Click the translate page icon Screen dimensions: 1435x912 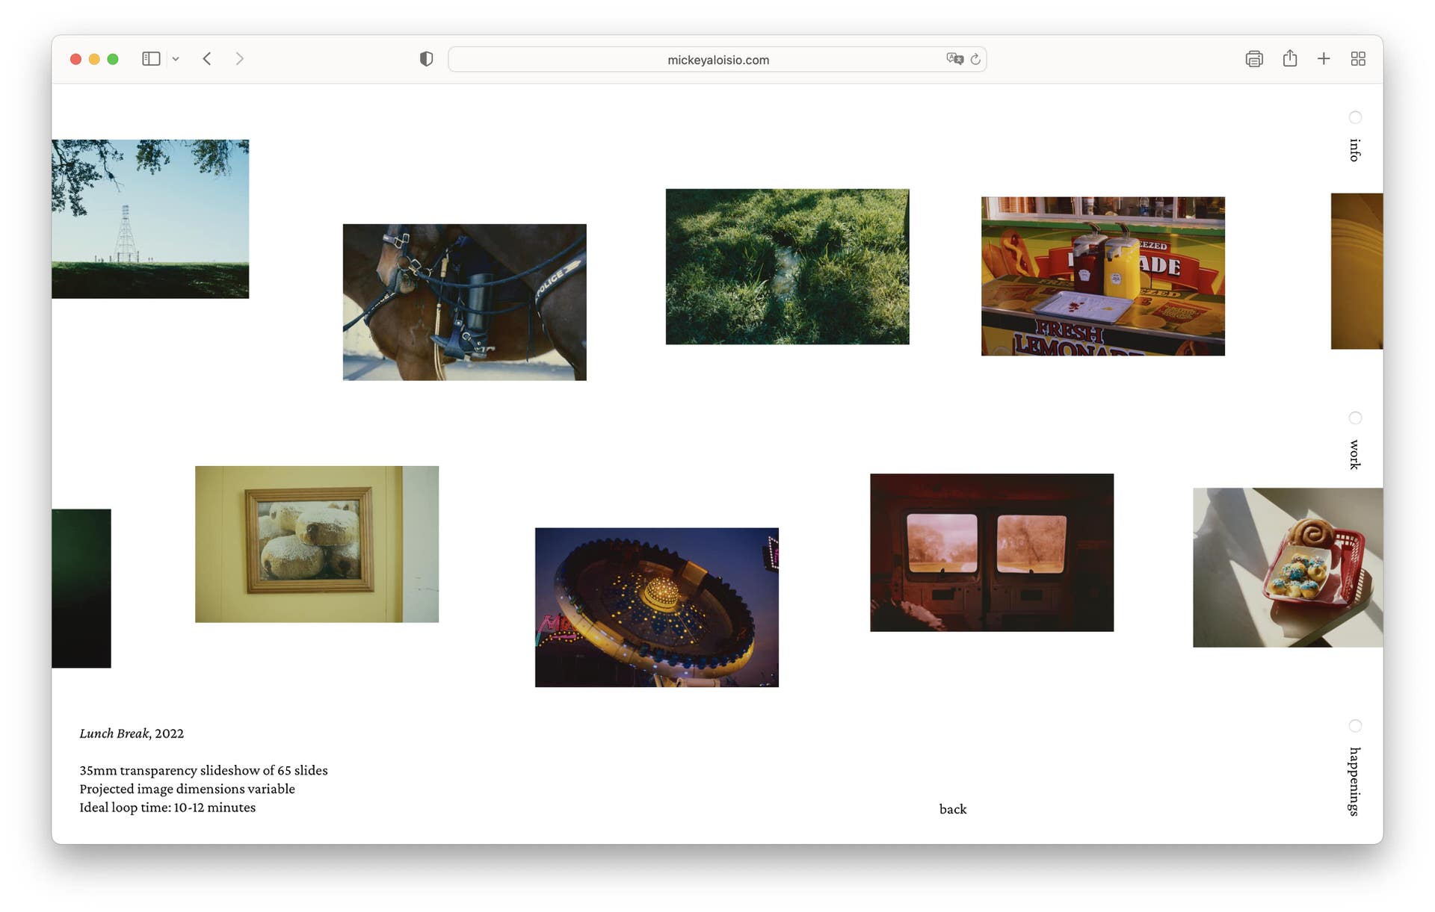tap(954, 59)
